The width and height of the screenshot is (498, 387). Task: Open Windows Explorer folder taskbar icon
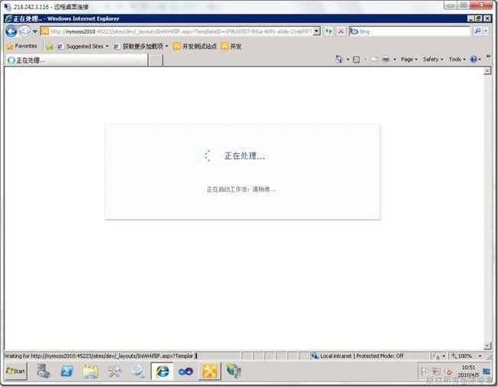pyautogui.click(x=91, y=371)
